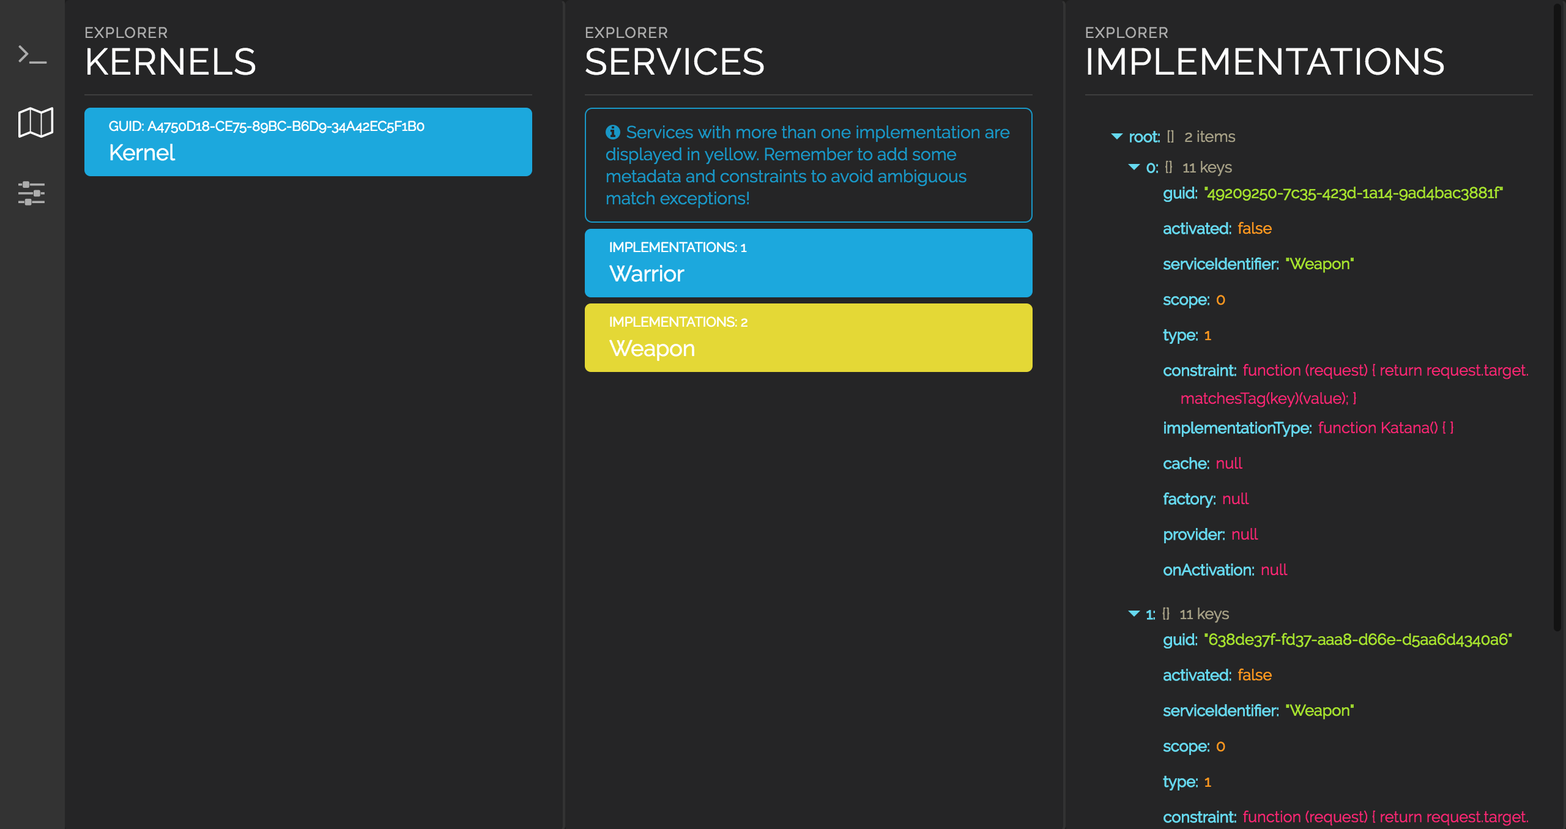Click the first constraint function text
This screenshot has height=829, width=1566.
point(1386,371)
